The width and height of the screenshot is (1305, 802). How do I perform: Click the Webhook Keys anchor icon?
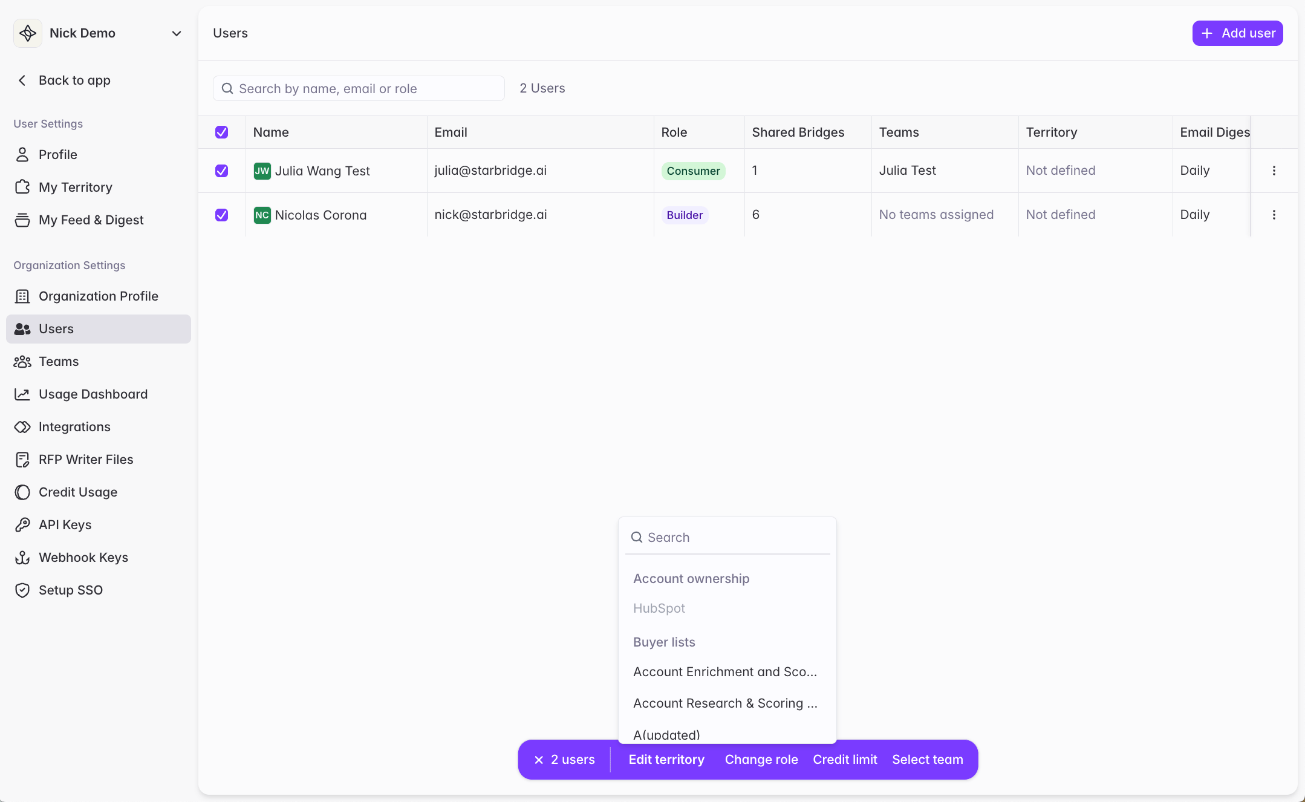coord(22,558)
